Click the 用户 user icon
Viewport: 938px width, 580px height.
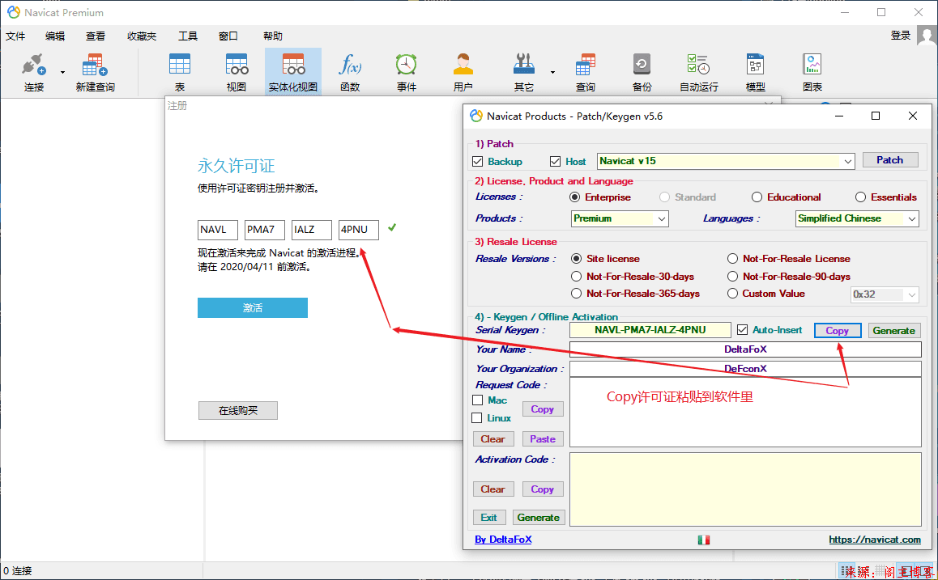(463, 65)
